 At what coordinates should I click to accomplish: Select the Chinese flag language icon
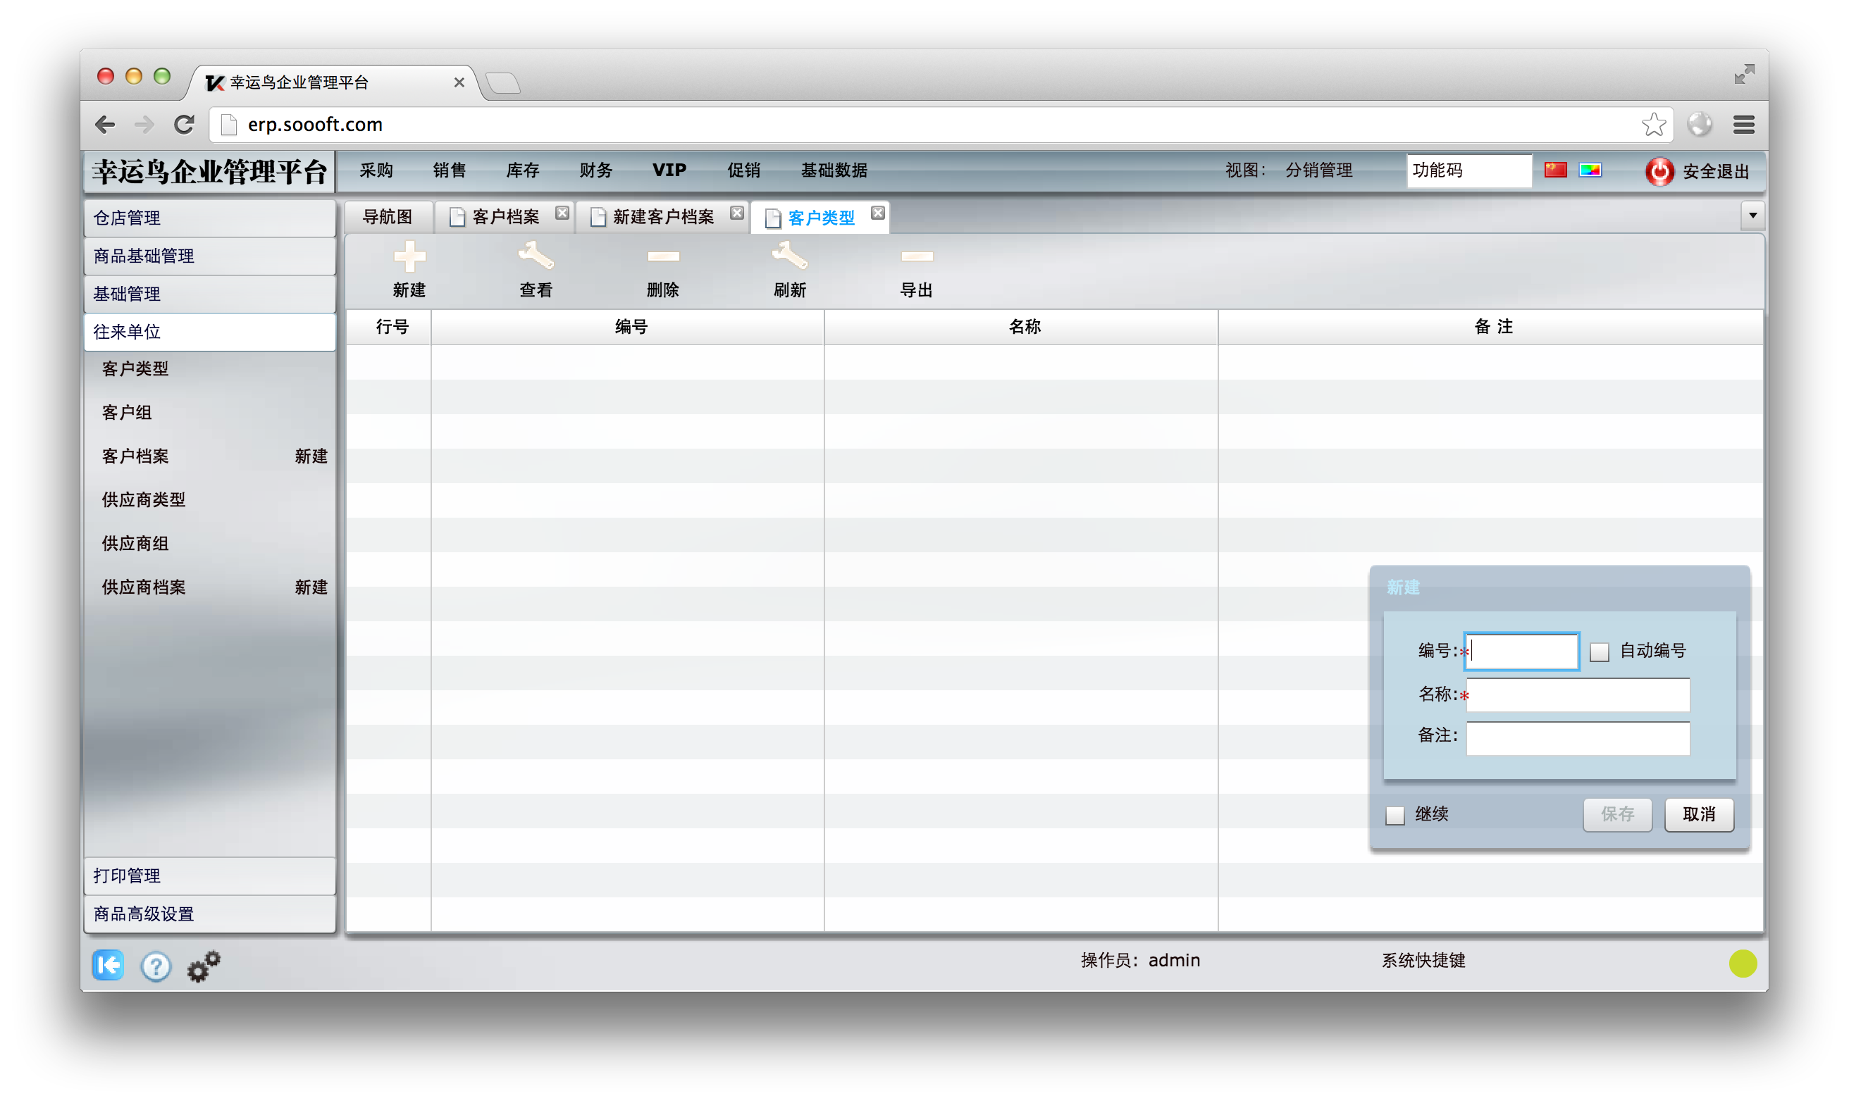tap(1555, 170)
